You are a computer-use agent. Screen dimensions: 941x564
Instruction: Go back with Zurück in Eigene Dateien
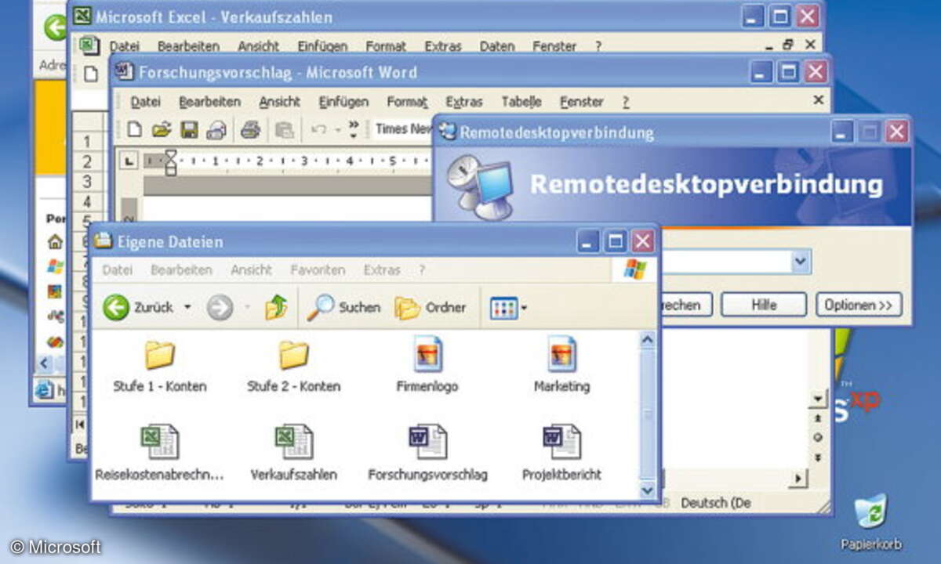pos(138,308)
